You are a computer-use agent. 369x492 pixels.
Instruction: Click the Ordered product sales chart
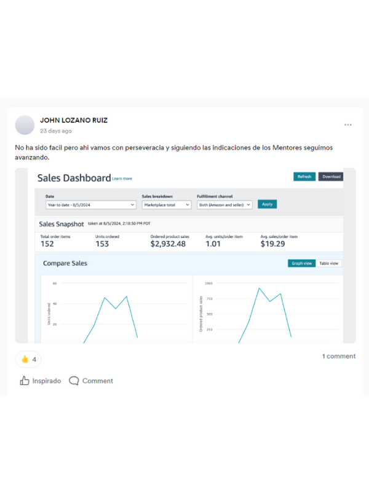[x=268, y=309]
